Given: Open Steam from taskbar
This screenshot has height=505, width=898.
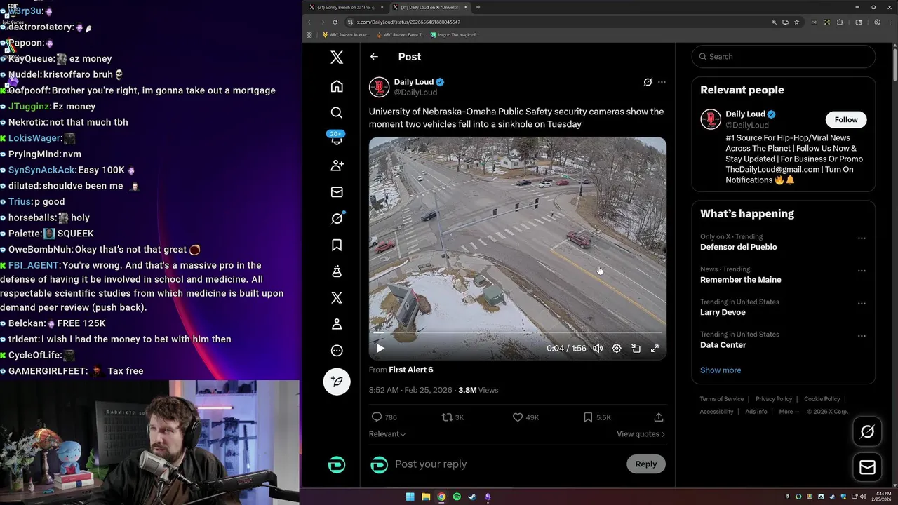Looking at the screenshot, I should point(472,497).
